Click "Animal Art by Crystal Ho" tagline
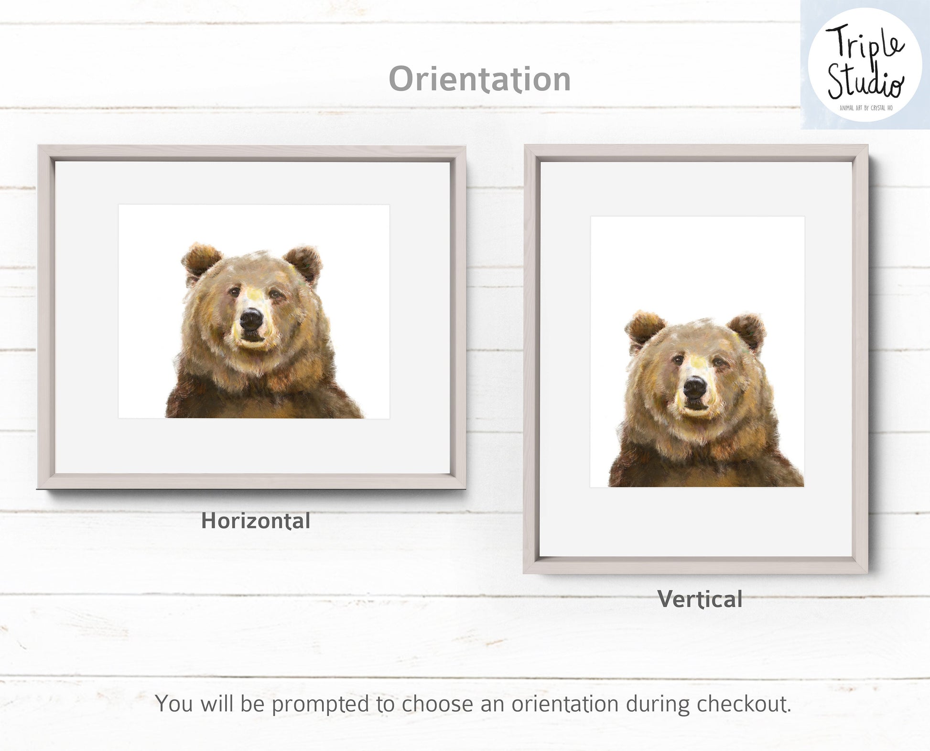Image resolution: width=930 pixels, height=751 pixels. [866, 108]
